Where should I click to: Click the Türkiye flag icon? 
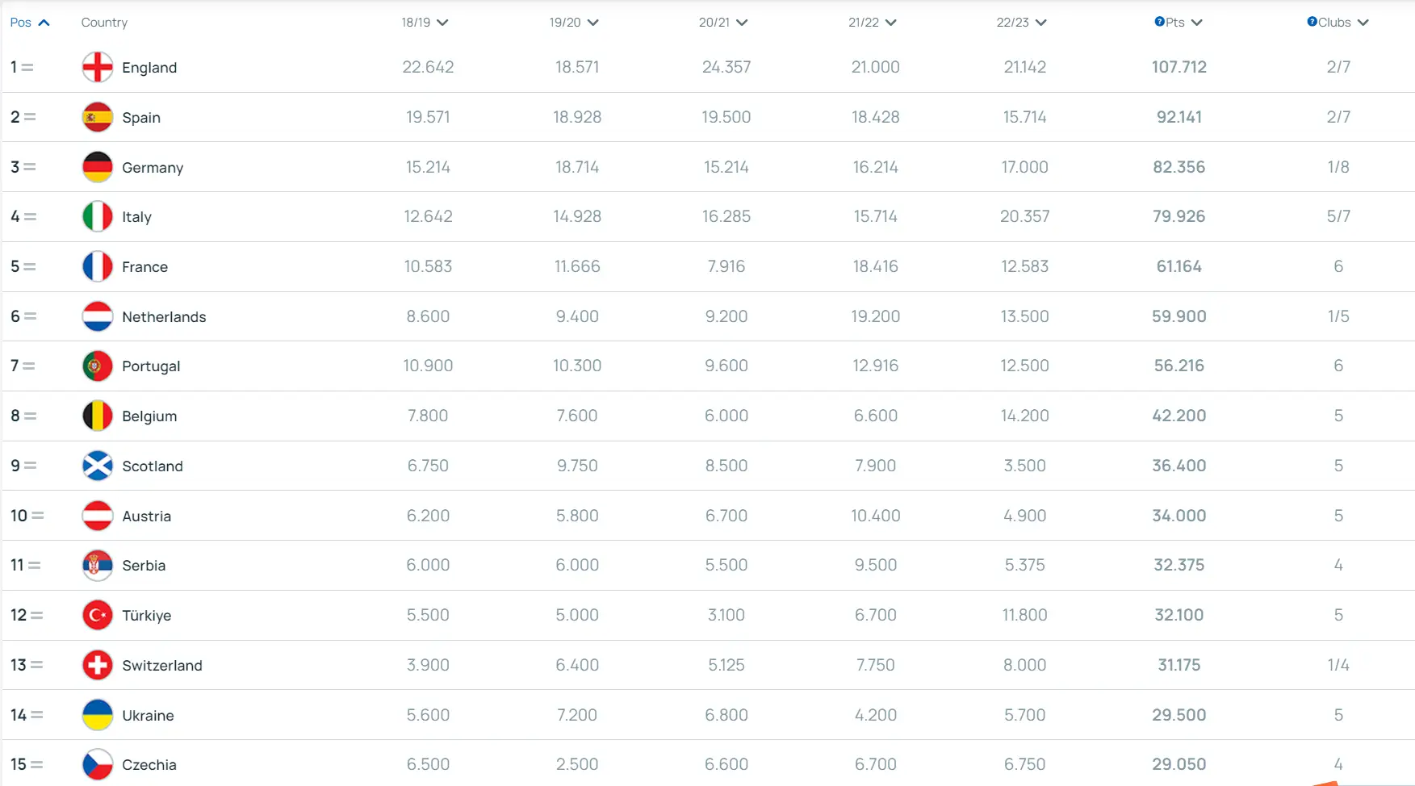(97, 615)
